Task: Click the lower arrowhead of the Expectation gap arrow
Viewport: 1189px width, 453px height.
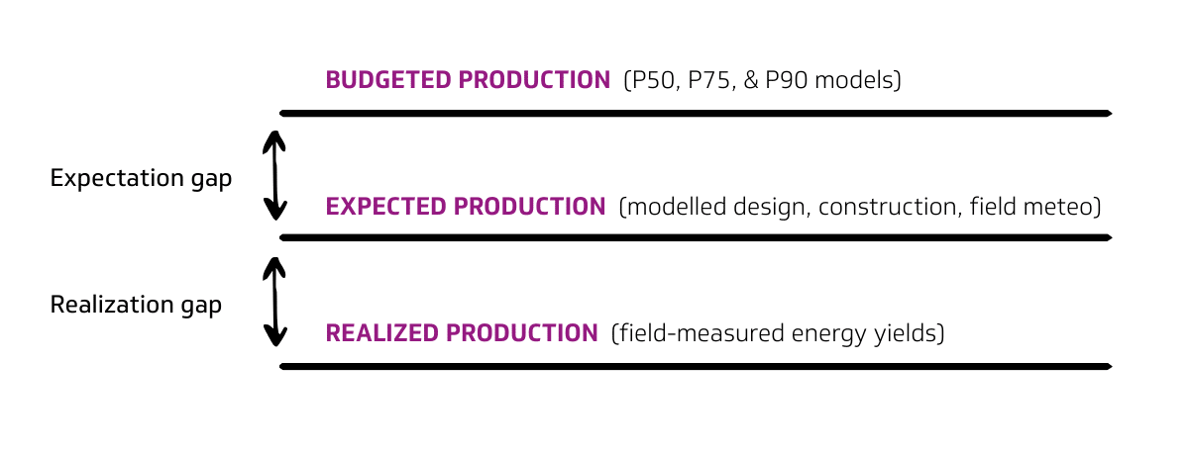Action: tap(274, 211)
